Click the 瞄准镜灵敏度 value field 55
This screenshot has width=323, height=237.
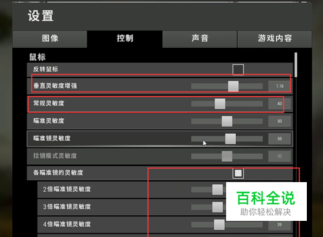[x=280, y=139]
